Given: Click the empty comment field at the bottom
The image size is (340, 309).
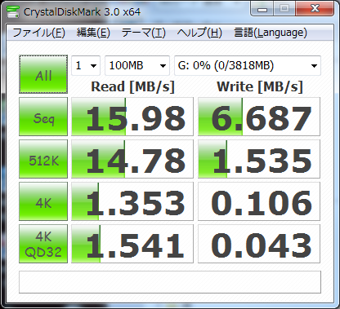Looking at the screenshot, I should (x=170, y=282).
